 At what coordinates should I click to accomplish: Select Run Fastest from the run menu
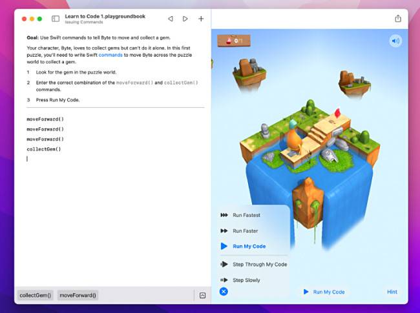[x=246, y=215]
